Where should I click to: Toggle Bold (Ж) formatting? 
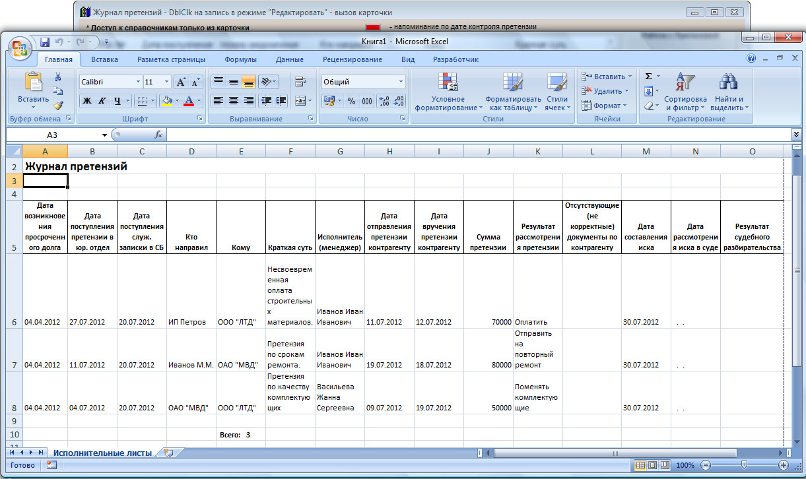[x=86, y=101]
